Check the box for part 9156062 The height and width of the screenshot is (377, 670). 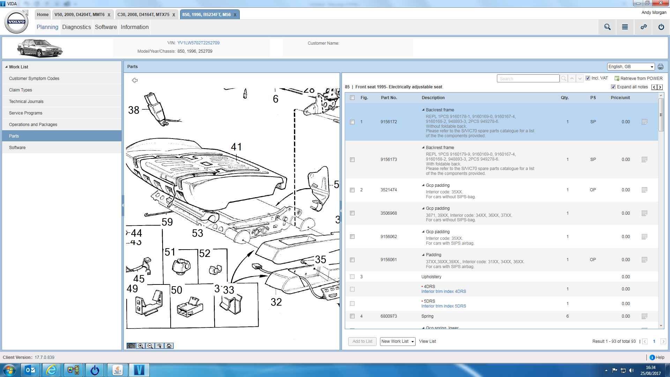[352, 237]
